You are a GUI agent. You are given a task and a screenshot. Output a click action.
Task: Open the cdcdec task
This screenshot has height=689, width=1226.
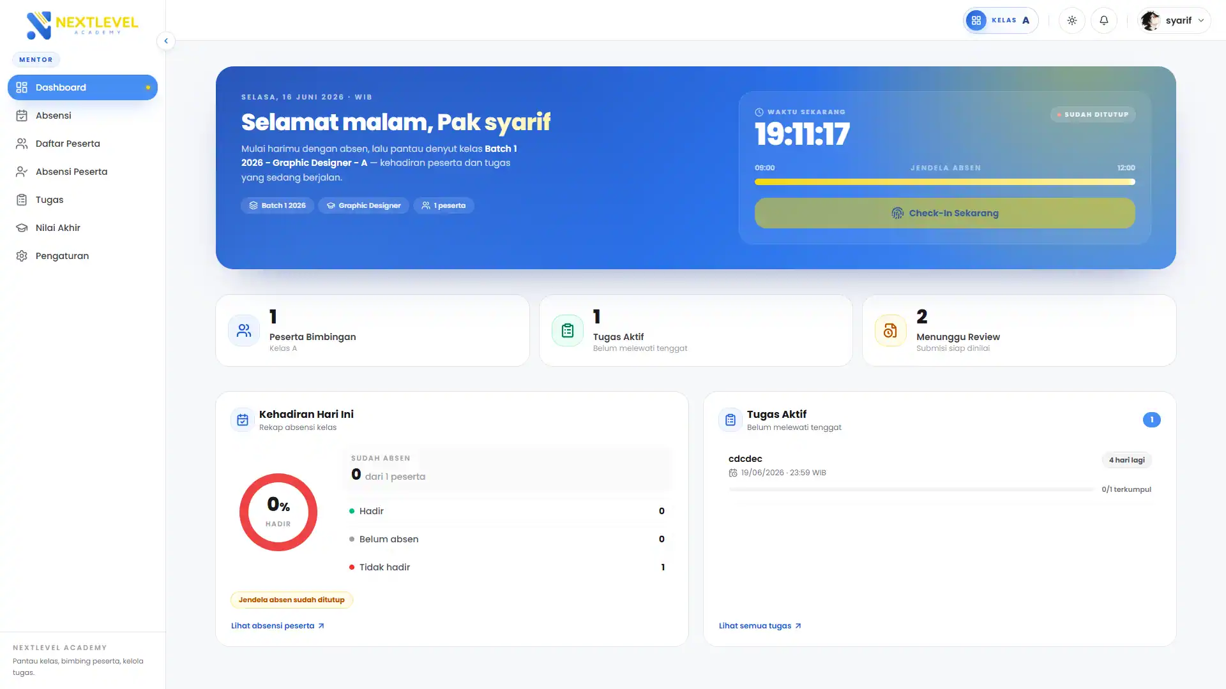tap(940, 474)
